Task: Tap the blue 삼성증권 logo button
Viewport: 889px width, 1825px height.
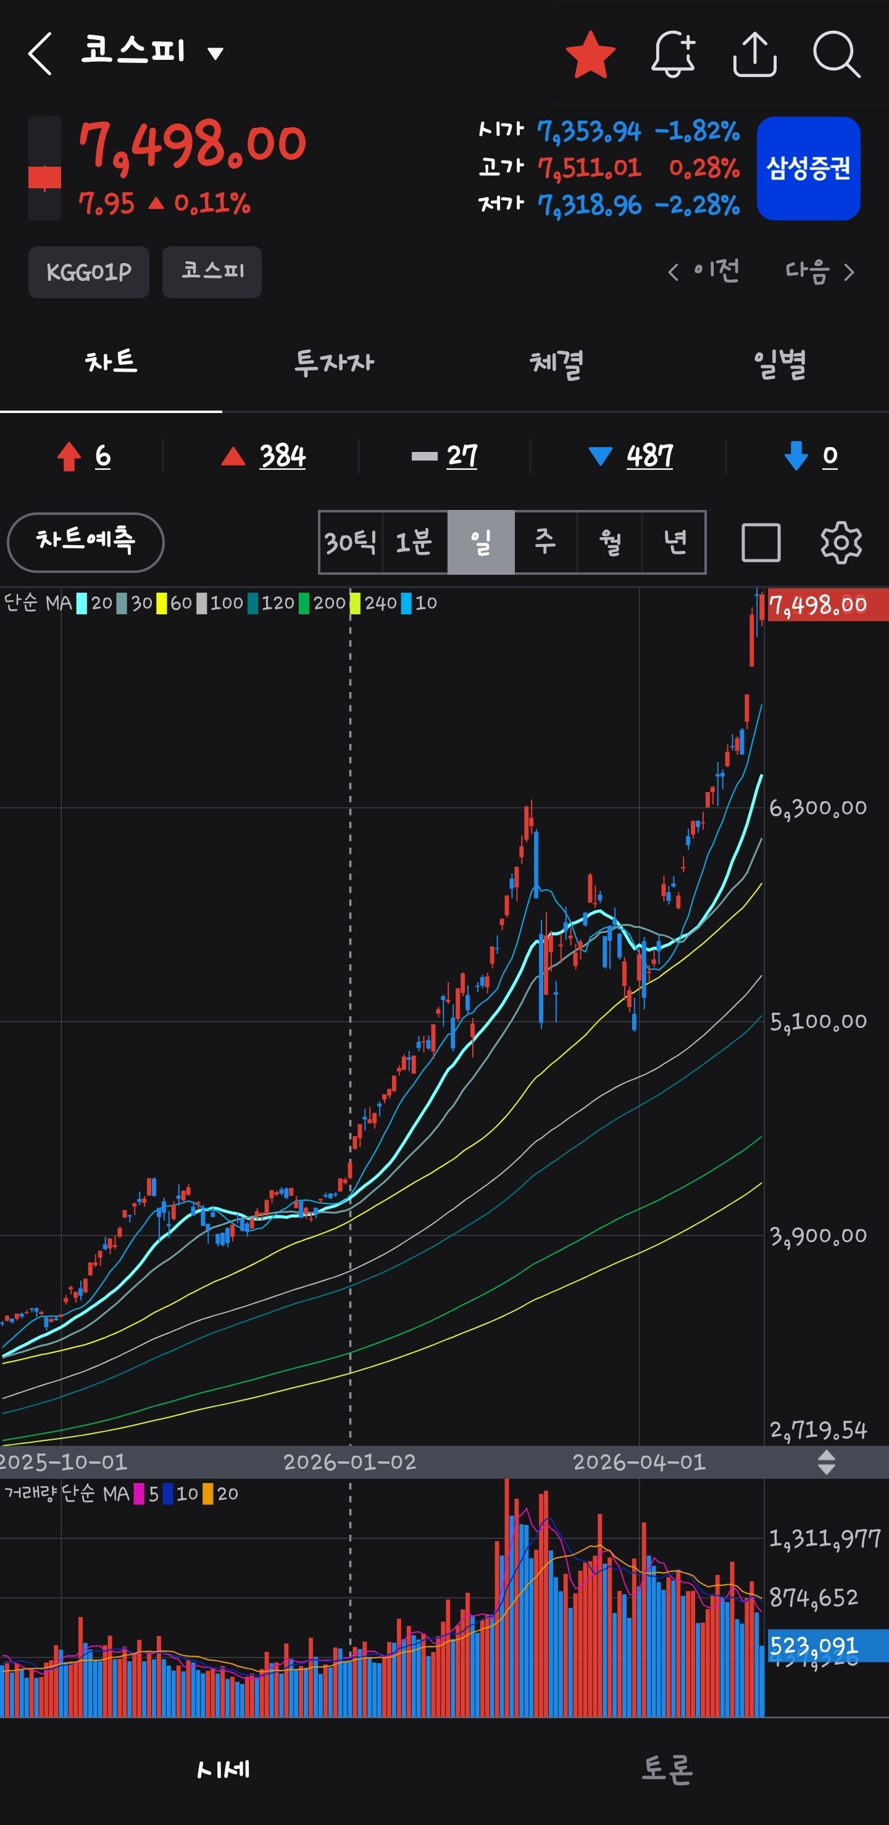Action: [808, 169]
